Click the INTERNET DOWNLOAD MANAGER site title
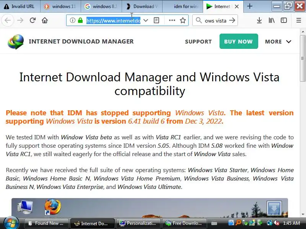 81,42
